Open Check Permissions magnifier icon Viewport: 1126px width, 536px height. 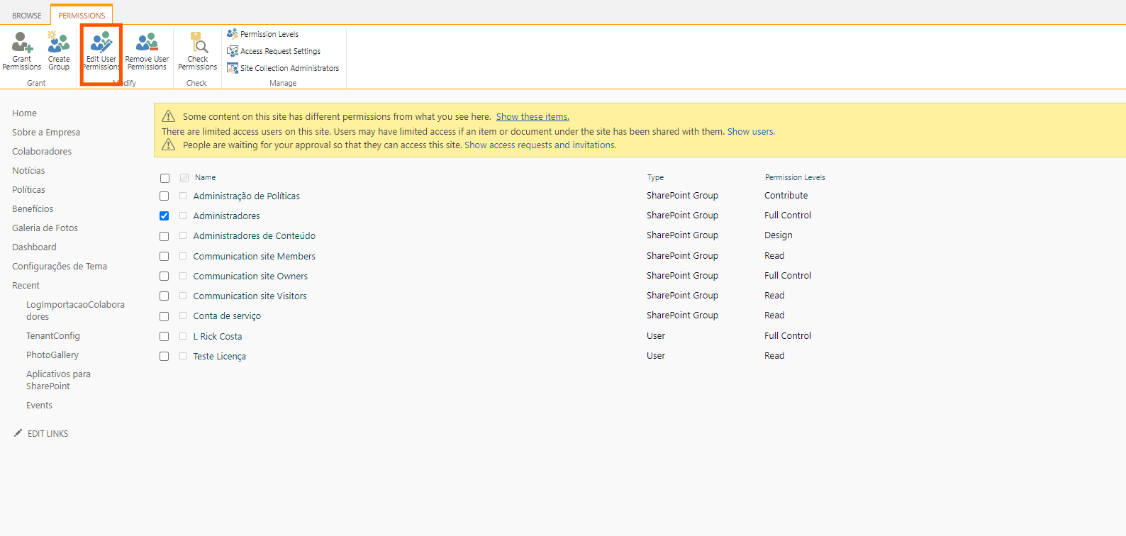coord(198,43)
